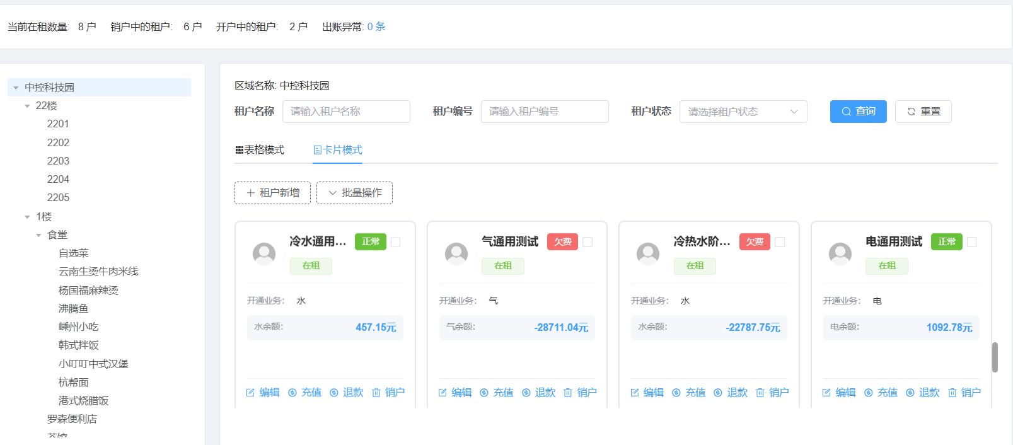Select 云南生烫牛肉米线 in tree
The image size is (1013, 445).
pyautogui.click(x=98, y=272)
